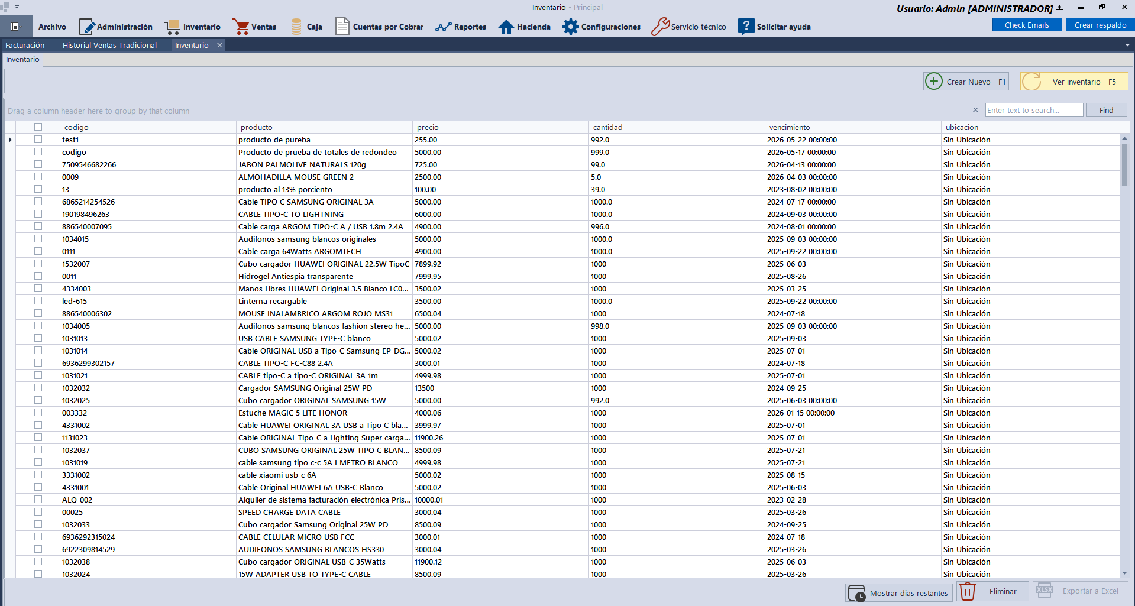This screenshot has width=1135, height=606.
Task: Click the Reportes chart icon
Action: tap(444, 27)
